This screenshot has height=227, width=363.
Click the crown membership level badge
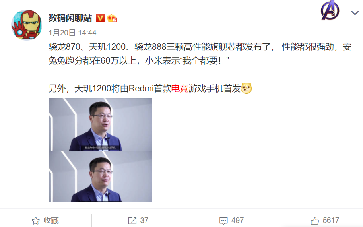tap(112, 18)
